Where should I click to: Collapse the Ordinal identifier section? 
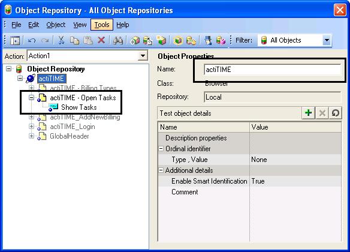pos(161,149)
